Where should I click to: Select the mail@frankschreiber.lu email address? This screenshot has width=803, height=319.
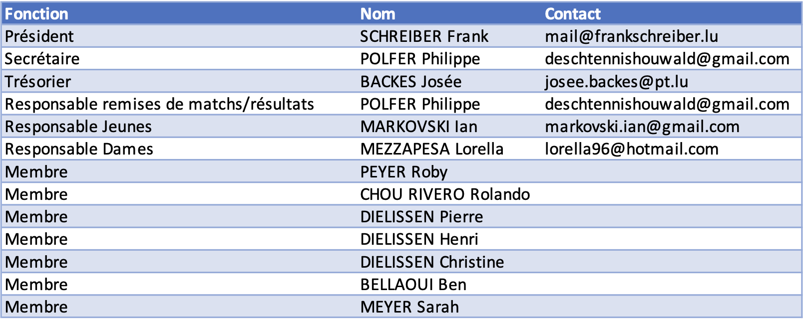(631, 36)
